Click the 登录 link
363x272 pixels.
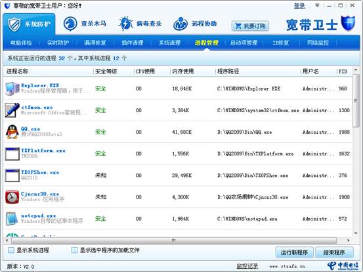(x=299, y=6)
